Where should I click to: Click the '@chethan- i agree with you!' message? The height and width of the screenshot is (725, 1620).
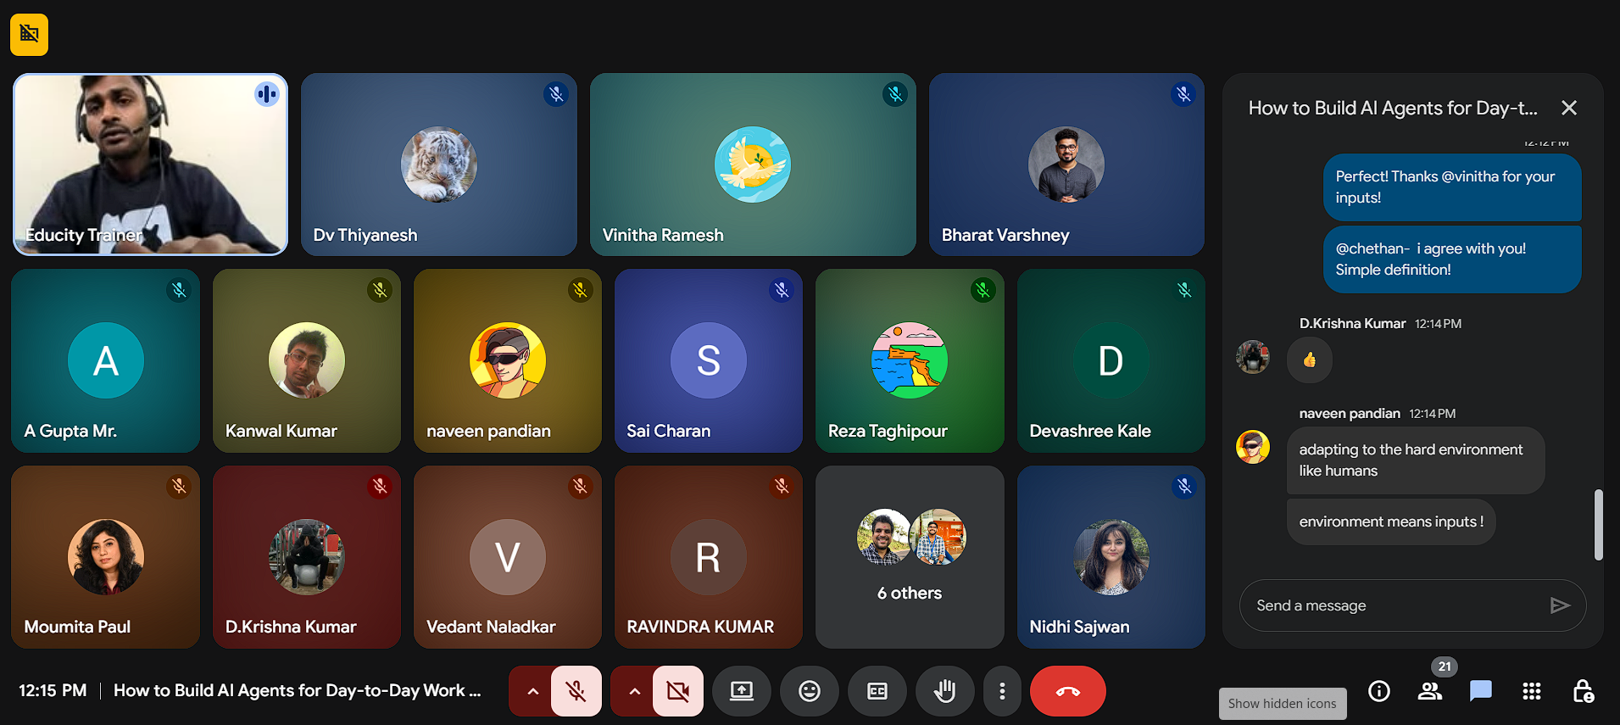pyautogui.click(x=1452, y=259)
